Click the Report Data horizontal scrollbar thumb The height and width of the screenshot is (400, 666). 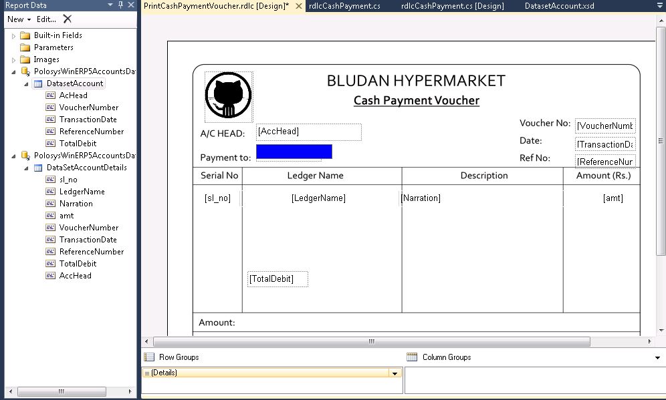(x=62, y=391)
